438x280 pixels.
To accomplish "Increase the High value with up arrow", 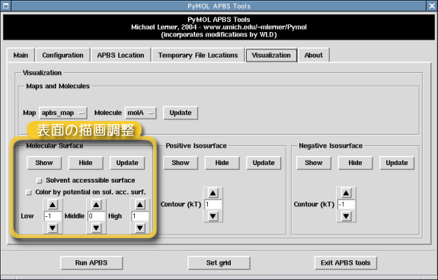I will (x=139, y=205).
